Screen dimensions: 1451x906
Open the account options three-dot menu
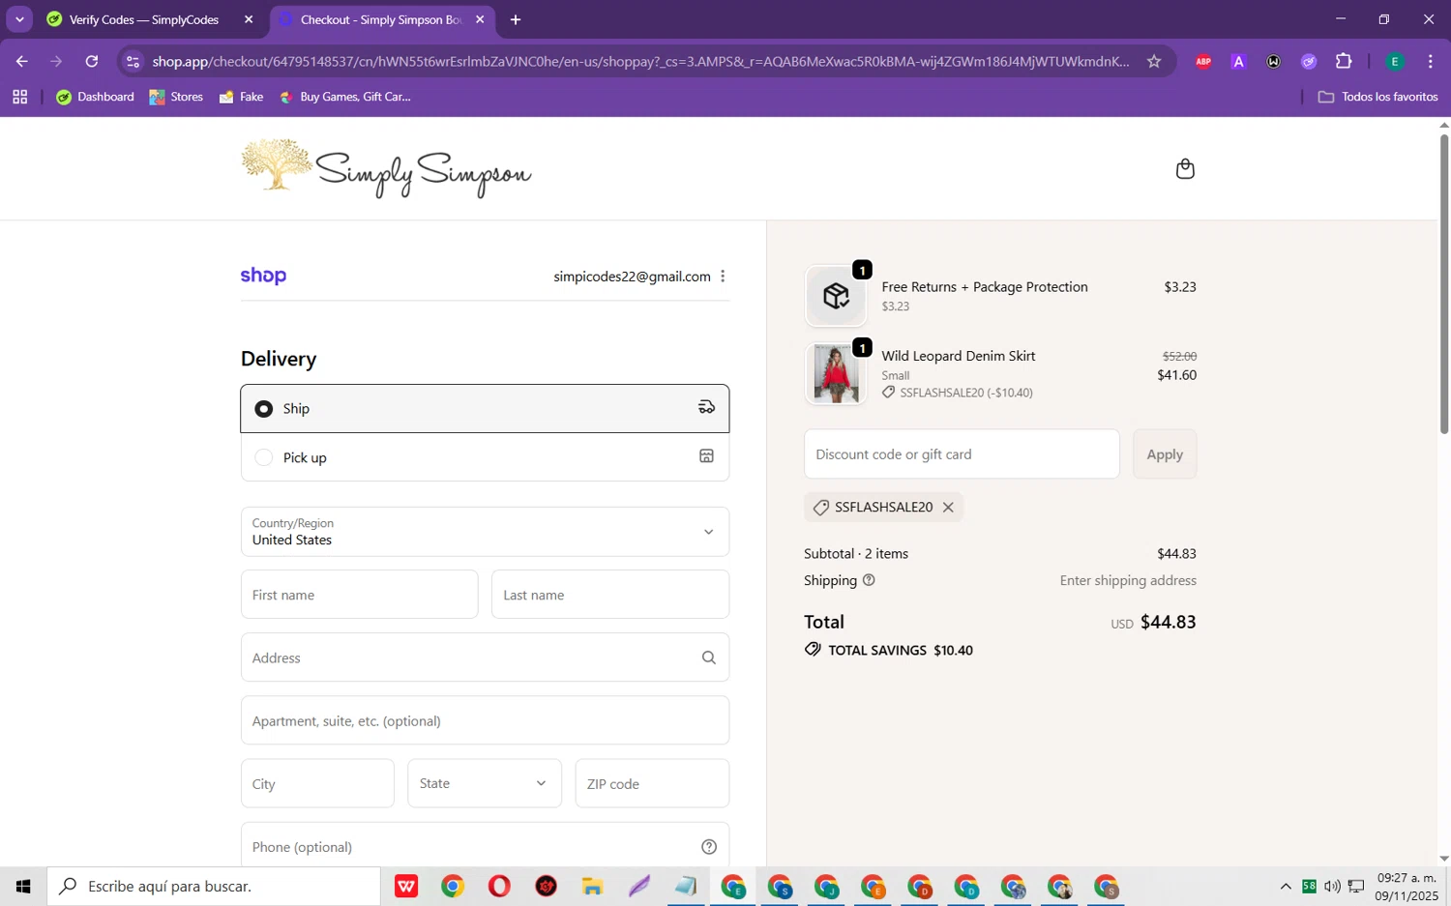click(723, 277)
